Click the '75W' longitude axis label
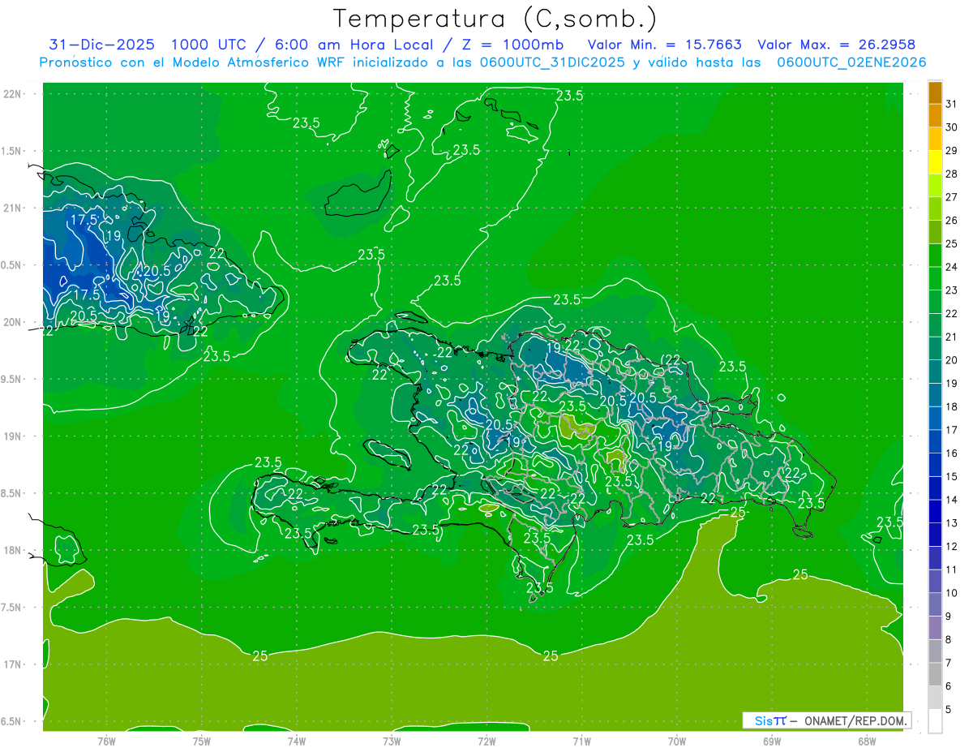Image resolution: width=973 pixels, height=752 pixels. pyautogui.click(x=202, y=741)
